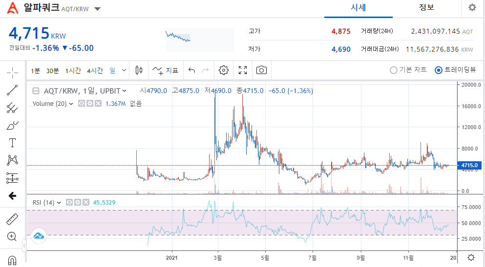Open the candlestick chart type selector

(139, 70)
